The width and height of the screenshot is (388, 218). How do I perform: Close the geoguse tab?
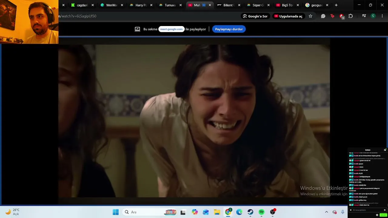pyautogui.click(x=327, y=5)
